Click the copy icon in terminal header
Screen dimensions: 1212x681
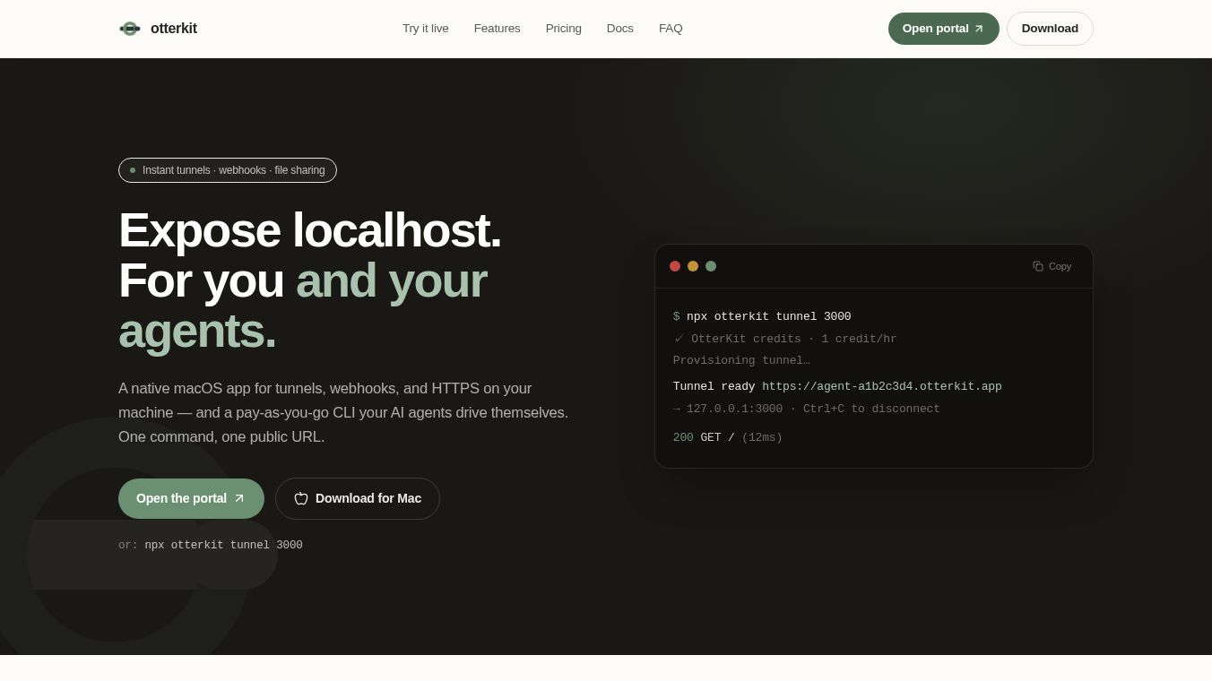[1038, 266]
